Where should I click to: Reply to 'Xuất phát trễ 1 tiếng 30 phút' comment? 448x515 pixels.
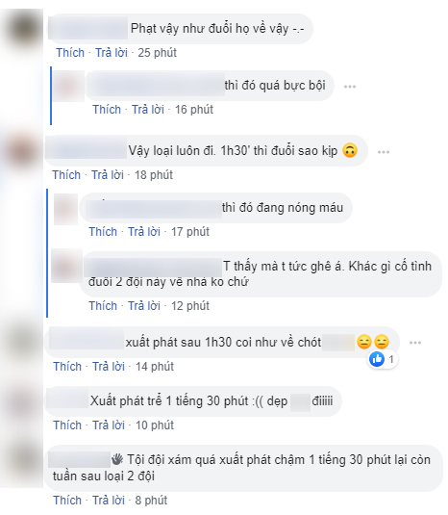(109, 425)
